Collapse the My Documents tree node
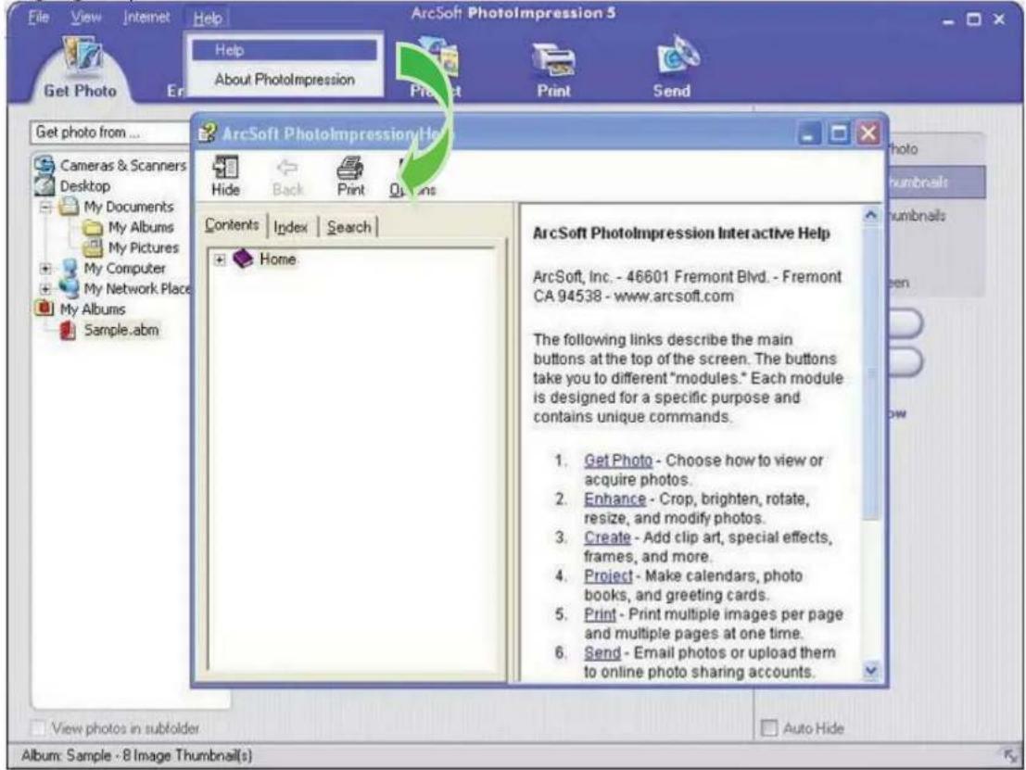 pos(45,208)
